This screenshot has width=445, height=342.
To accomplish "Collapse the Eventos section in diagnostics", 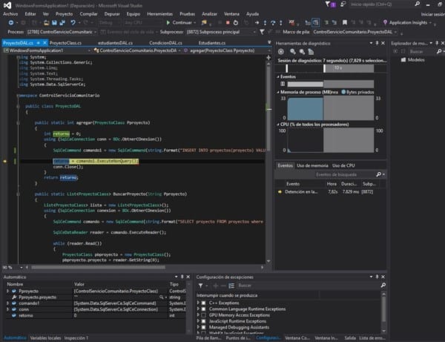I will (x=279, y=76).
